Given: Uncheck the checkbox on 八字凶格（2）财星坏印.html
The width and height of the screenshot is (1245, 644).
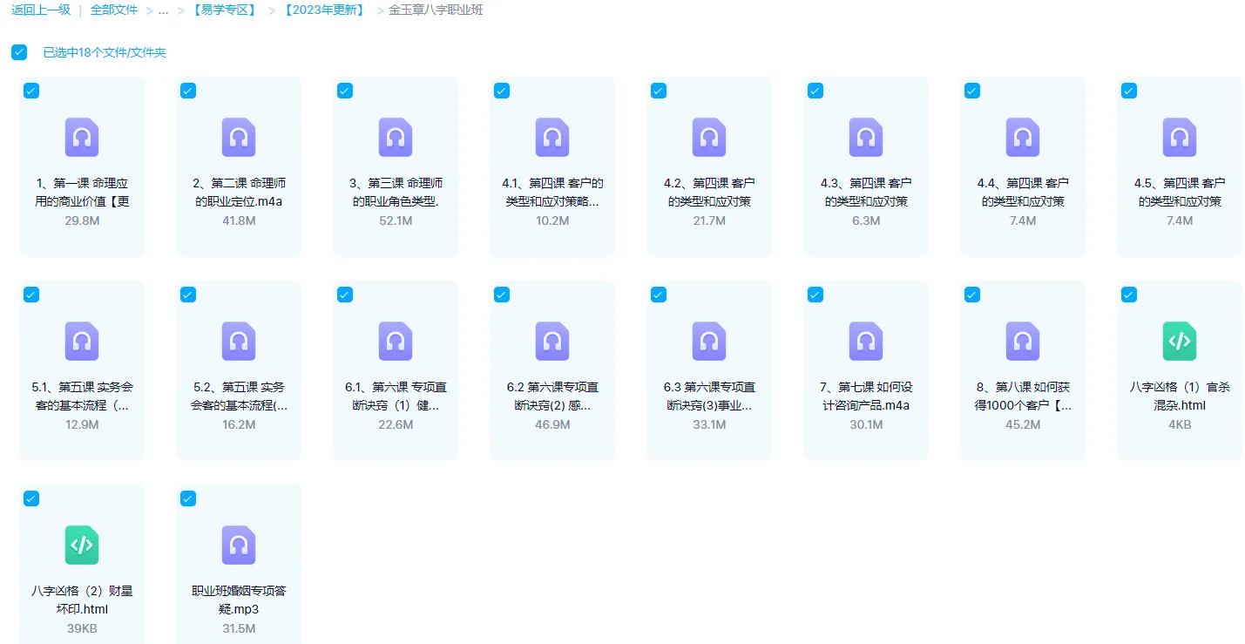Looking at the screenshot, I should tap(31, 498).
